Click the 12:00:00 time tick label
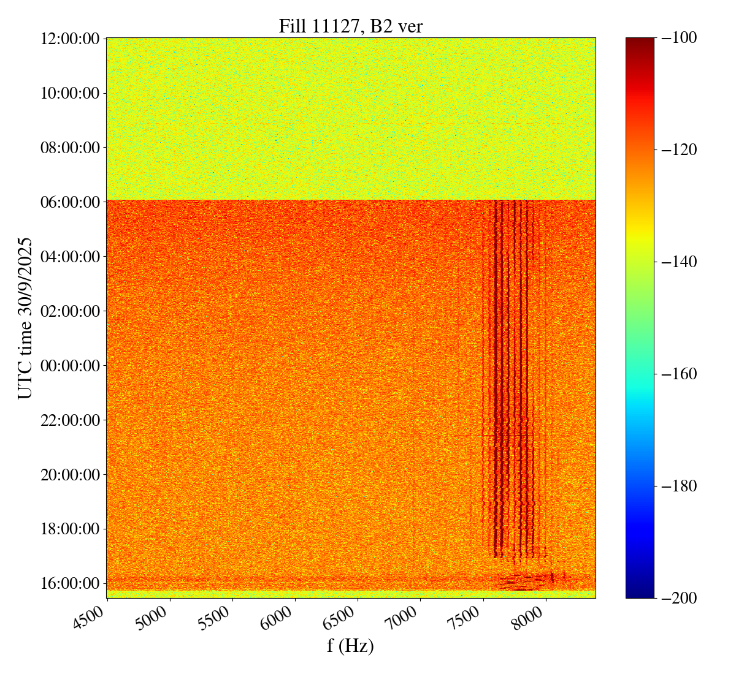Viewport: 736px width, 674px height. tap(70, 39)
